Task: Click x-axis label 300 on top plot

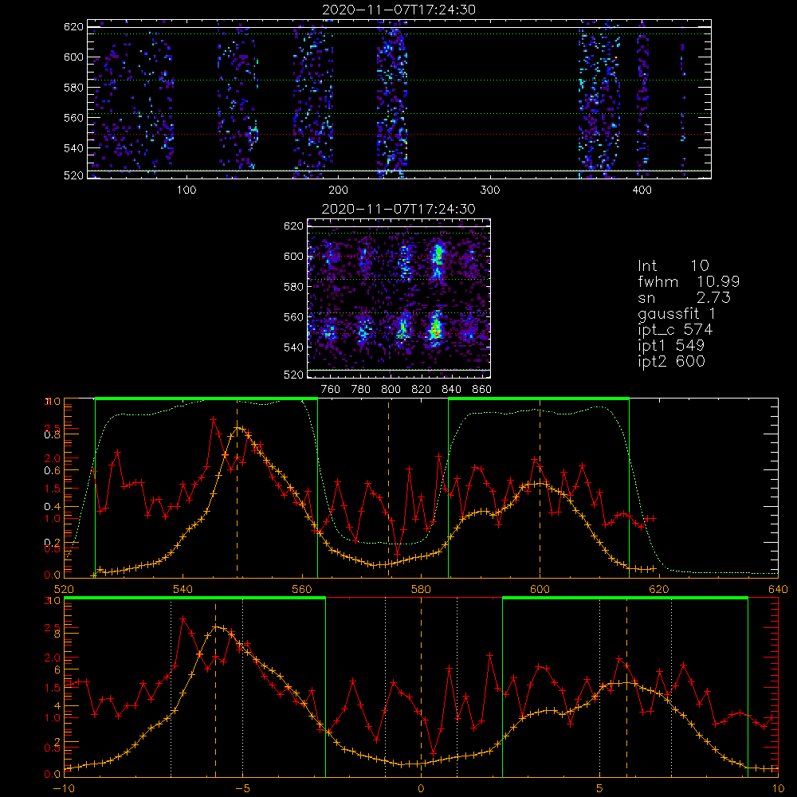Action: [x=490, y=190]
